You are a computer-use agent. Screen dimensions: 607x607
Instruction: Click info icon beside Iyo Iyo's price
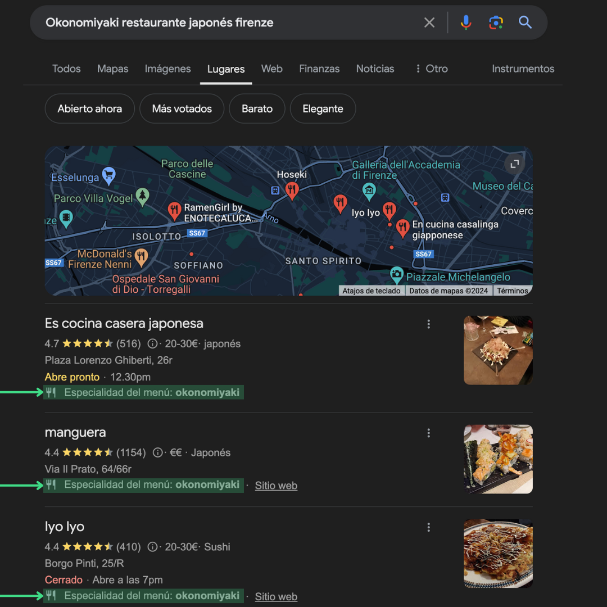(x=152, y=547)
